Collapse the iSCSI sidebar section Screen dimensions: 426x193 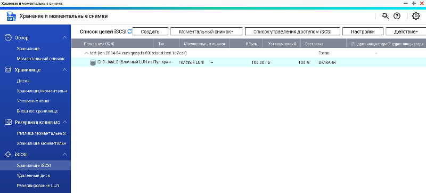point(64,154)
